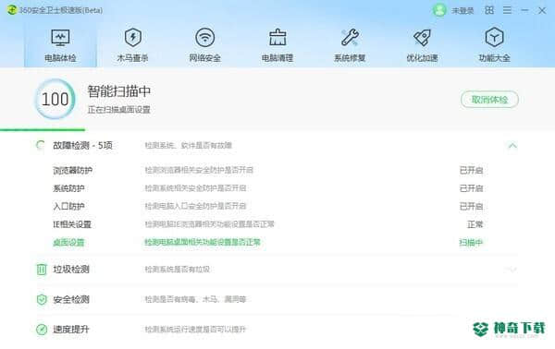Open 网络安全 section
This screenshot has width=555, height=349.
(205, 45)
